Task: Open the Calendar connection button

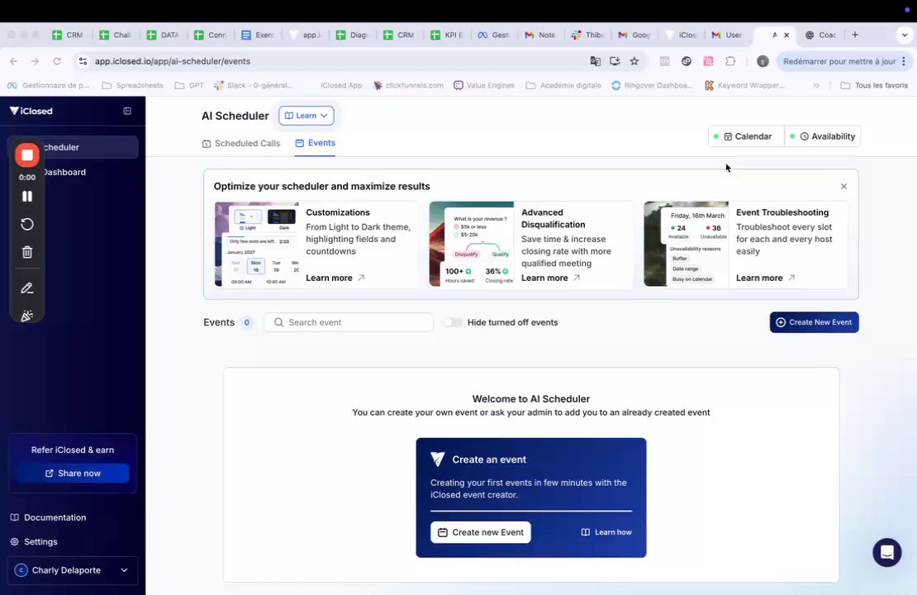Action: (746, 136)
